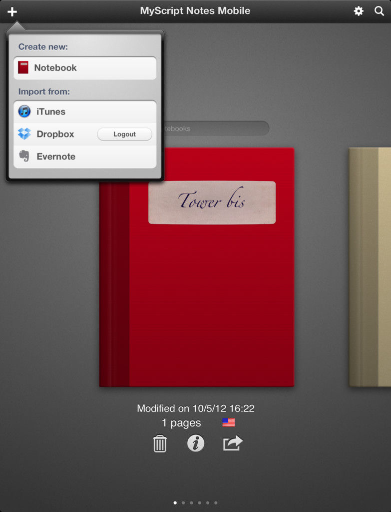
Task: Click the red notebook icon
Action: click(23, 67)
